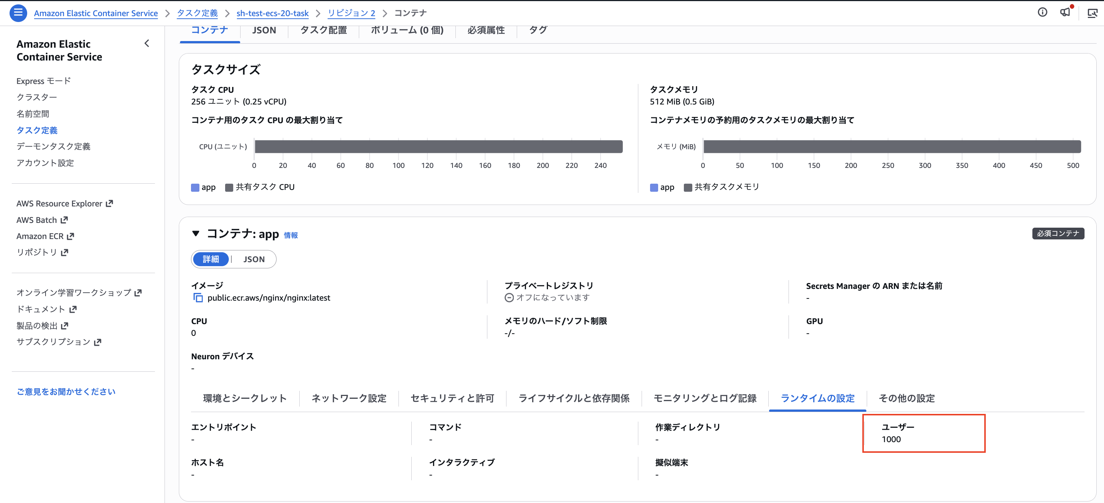Click the CPU (ユニット) bar
Image resolution: width=1104 pixels, height=503 pixels.
(x=439, y=146)
